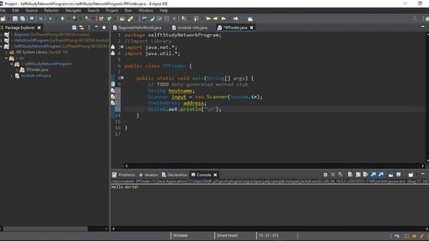
Task: Open the File menu
Action: (3, 11)
